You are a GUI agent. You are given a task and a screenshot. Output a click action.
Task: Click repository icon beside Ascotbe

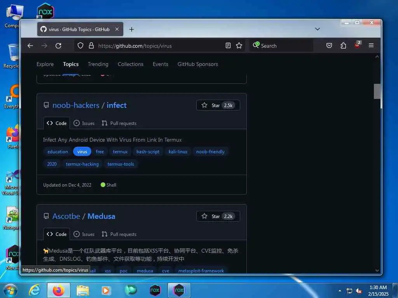[x=46, y=216]
